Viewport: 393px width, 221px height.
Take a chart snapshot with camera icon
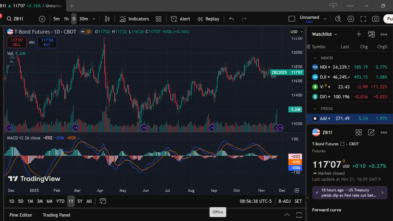click(376, 19)
